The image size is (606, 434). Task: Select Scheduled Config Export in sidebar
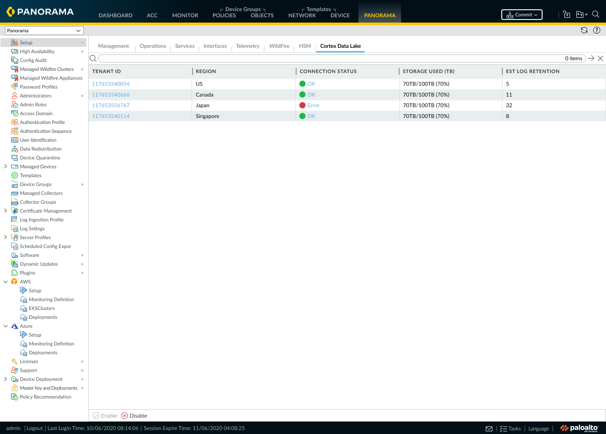click(45, 246)
